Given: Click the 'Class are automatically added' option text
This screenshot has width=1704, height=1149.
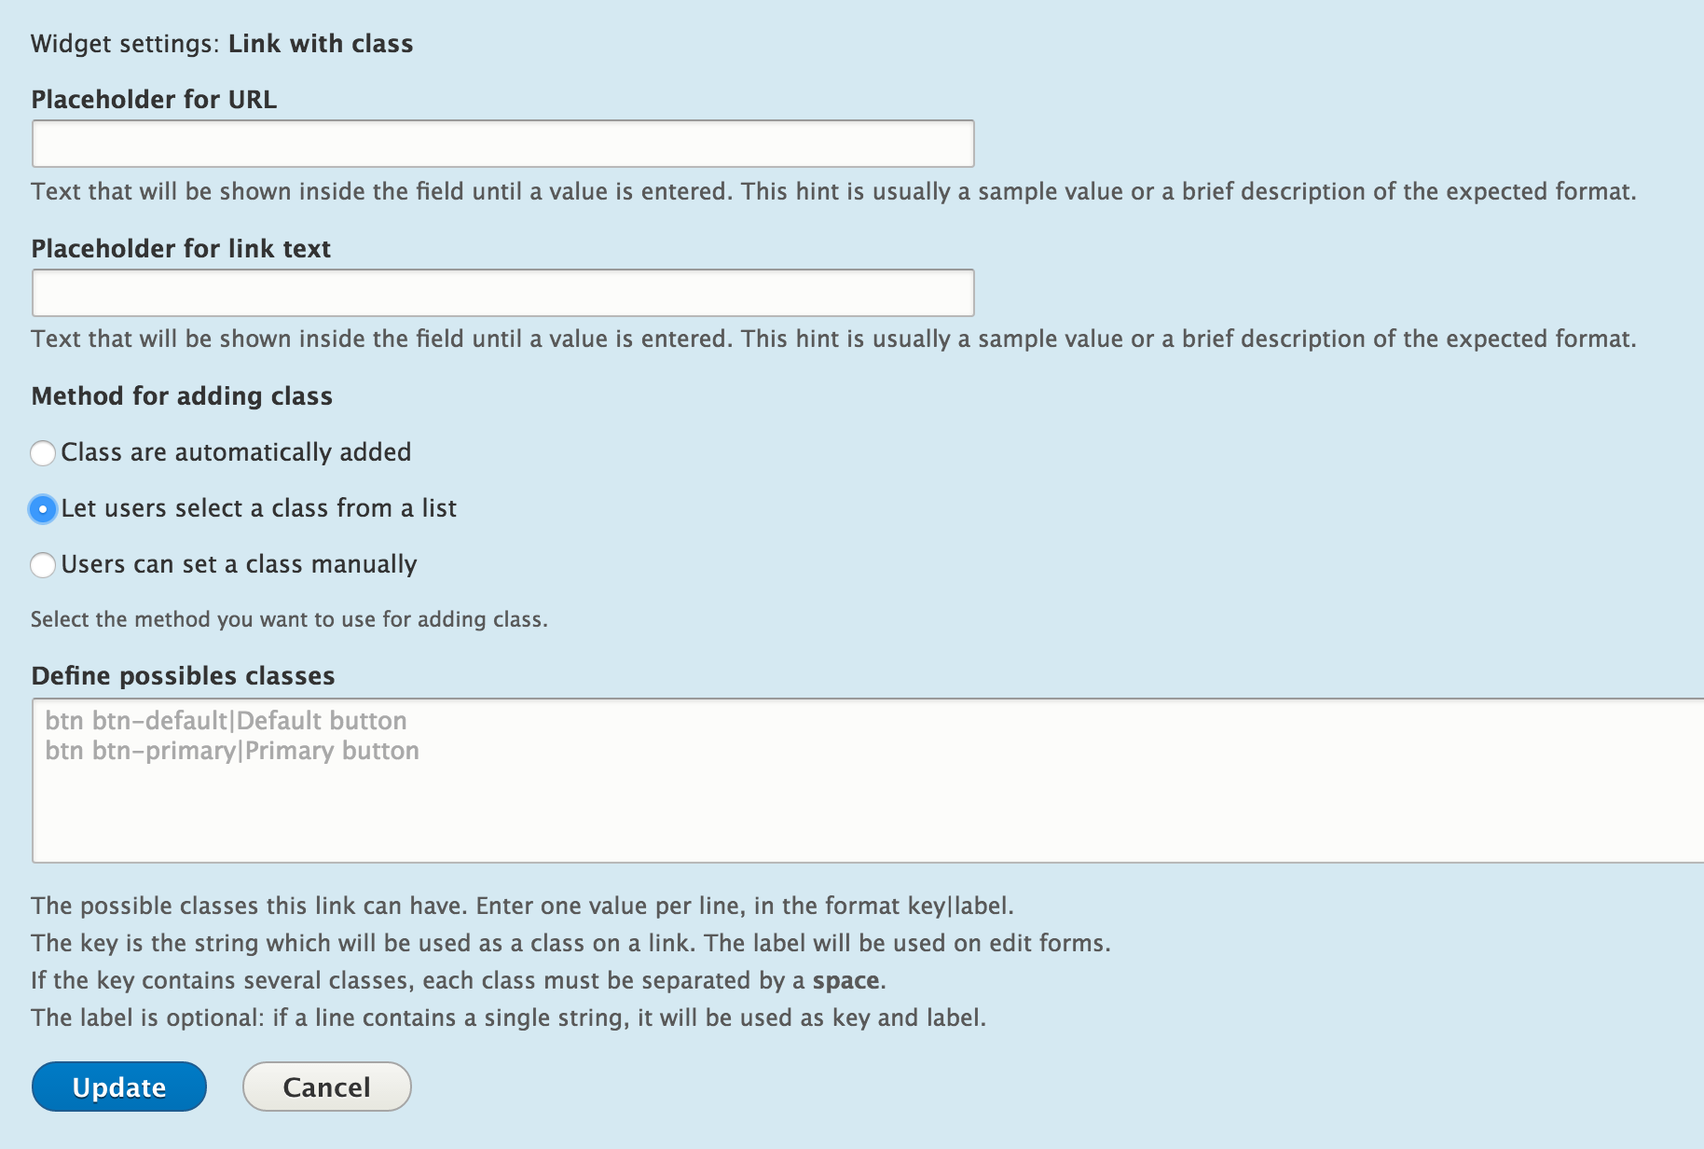Looking at the screenshot, I should click(236, 452).
